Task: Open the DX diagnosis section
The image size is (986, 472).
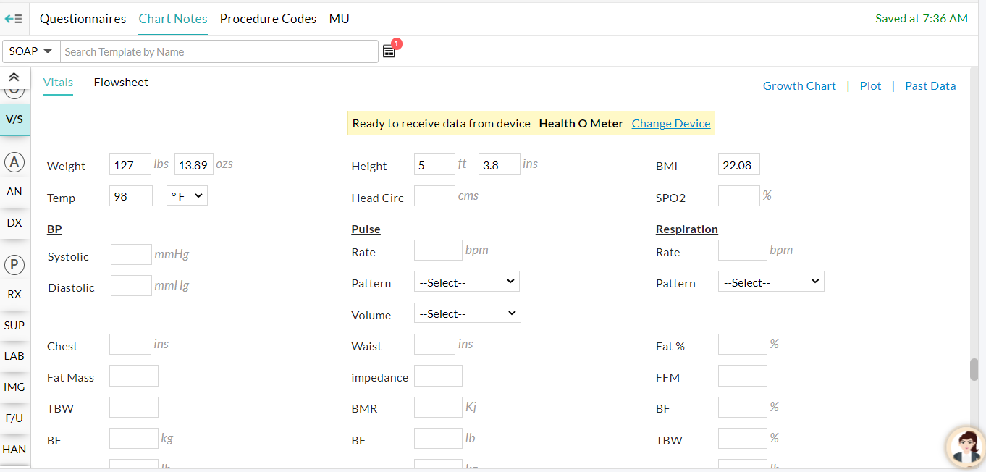Action: 13,222
